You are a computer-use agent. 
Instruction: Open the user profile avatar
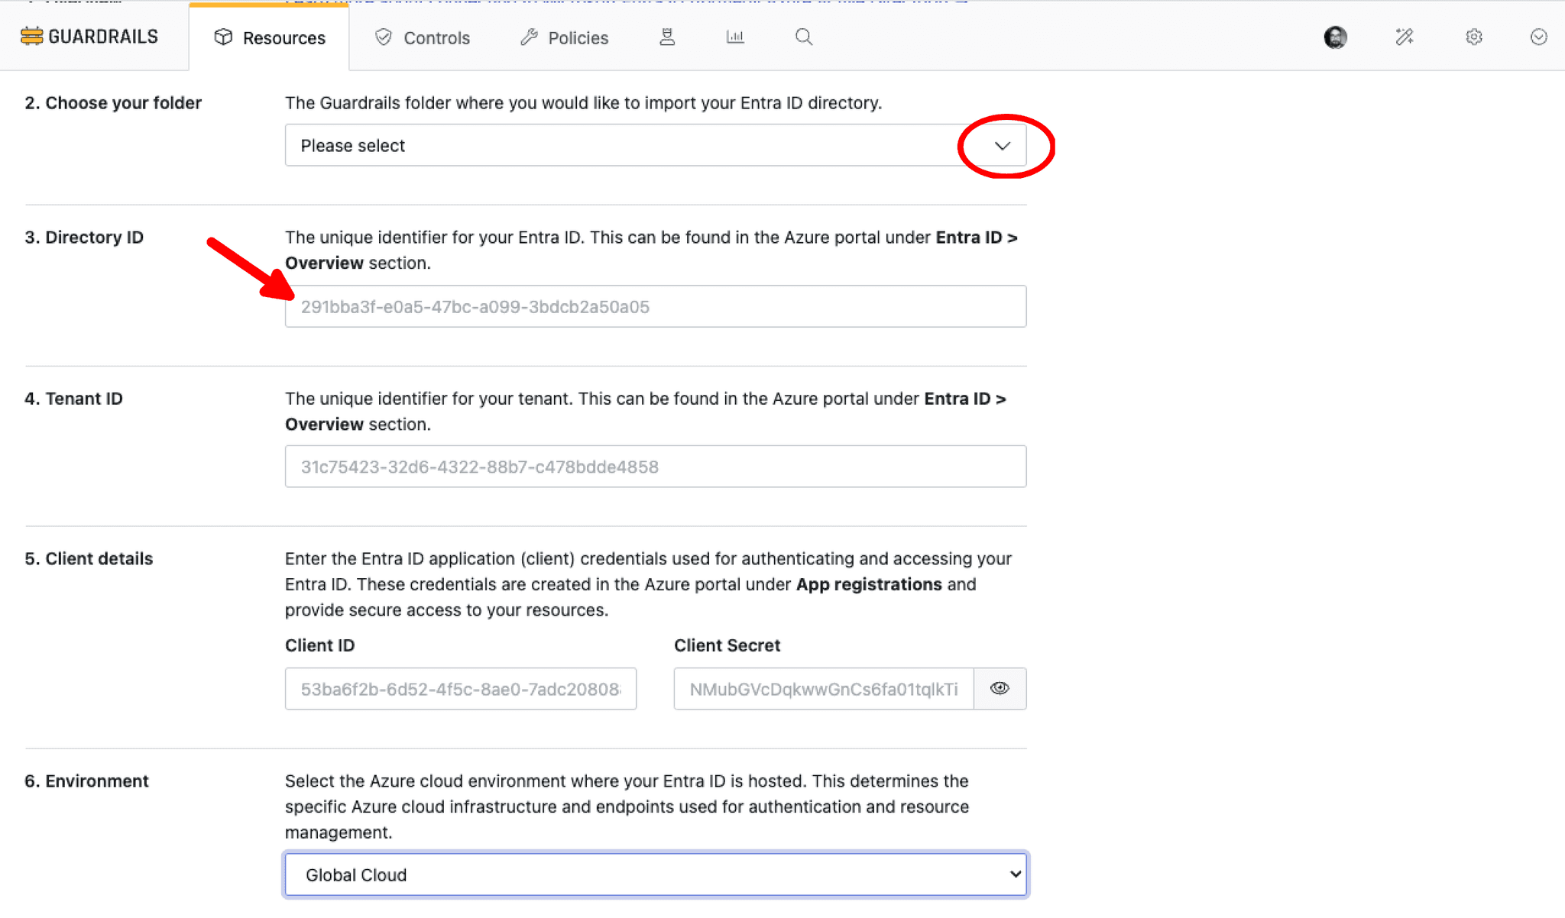(1335, 37)
